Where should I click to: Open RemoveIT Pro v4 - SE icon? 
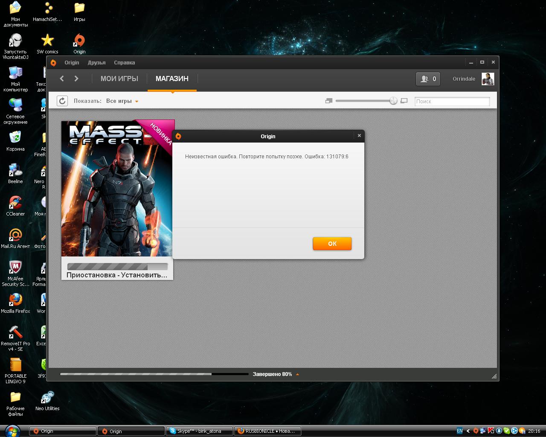(x=15, y=338)
